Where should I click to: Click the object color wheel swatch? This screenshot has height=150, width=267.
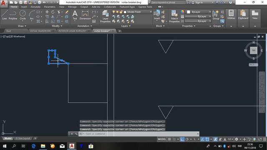tap(182, 12)
